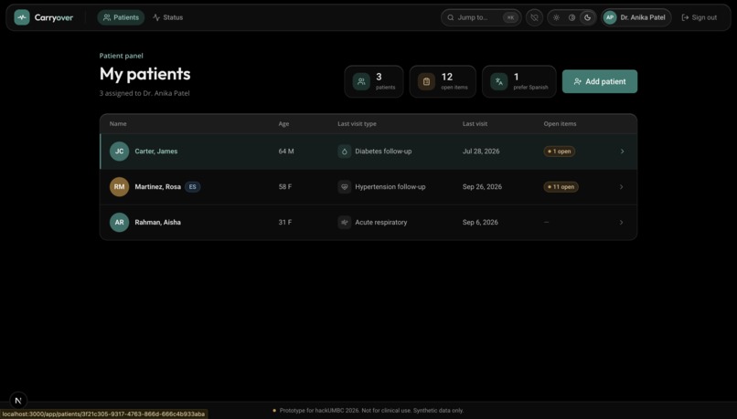Click the crossed-out heart icon button

[534, 17]
